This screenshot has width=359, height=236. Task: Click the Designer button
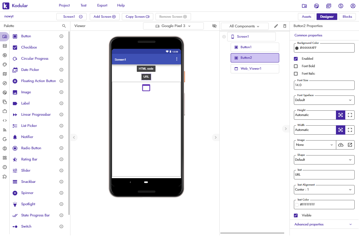(x=327, y=17)
